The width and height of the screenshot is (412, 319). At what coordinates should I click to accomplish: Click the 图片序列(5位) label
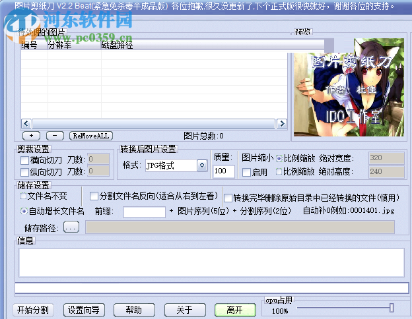[x=203, y=211]
